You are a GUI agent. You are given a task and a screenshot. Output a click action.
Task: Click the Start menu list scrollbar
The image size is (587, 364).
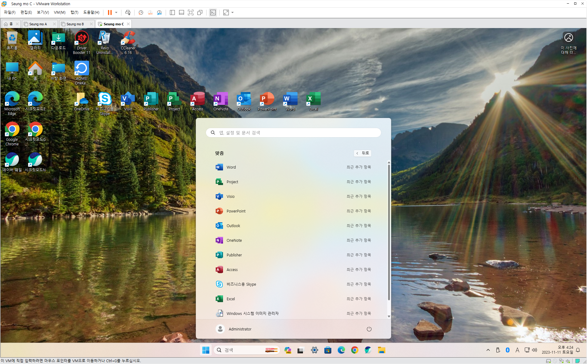389,232
